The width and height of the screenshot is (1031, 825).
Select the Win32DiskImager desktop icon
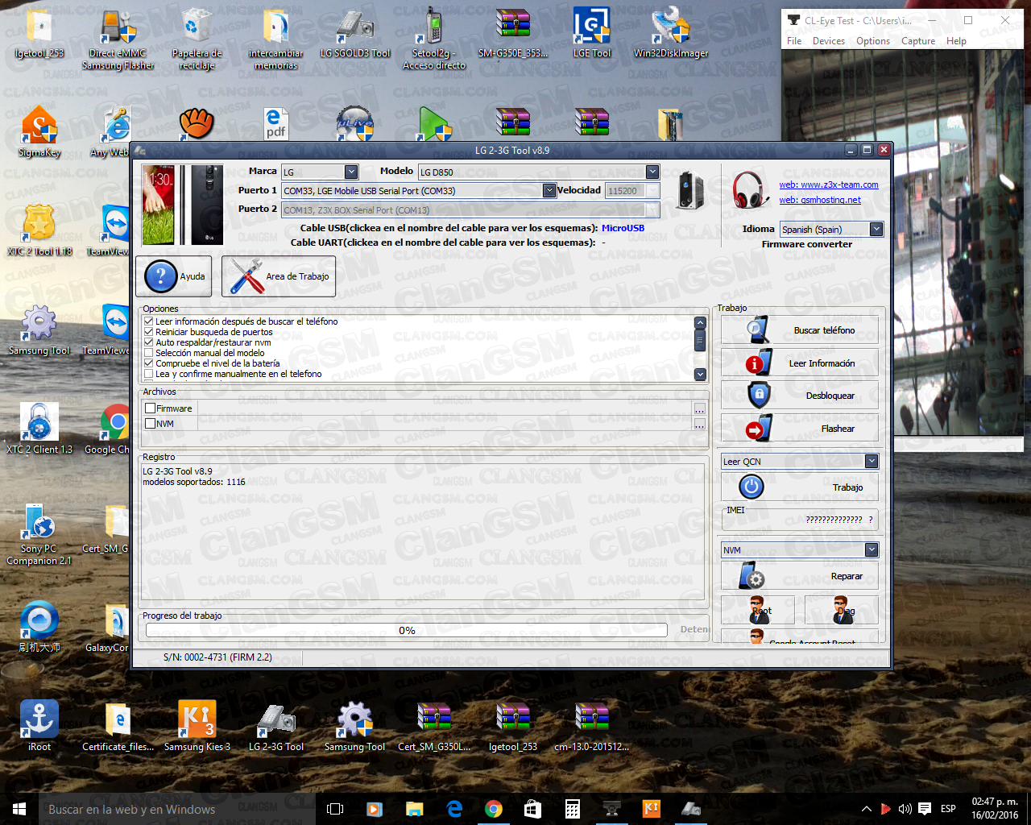(671, 34)
